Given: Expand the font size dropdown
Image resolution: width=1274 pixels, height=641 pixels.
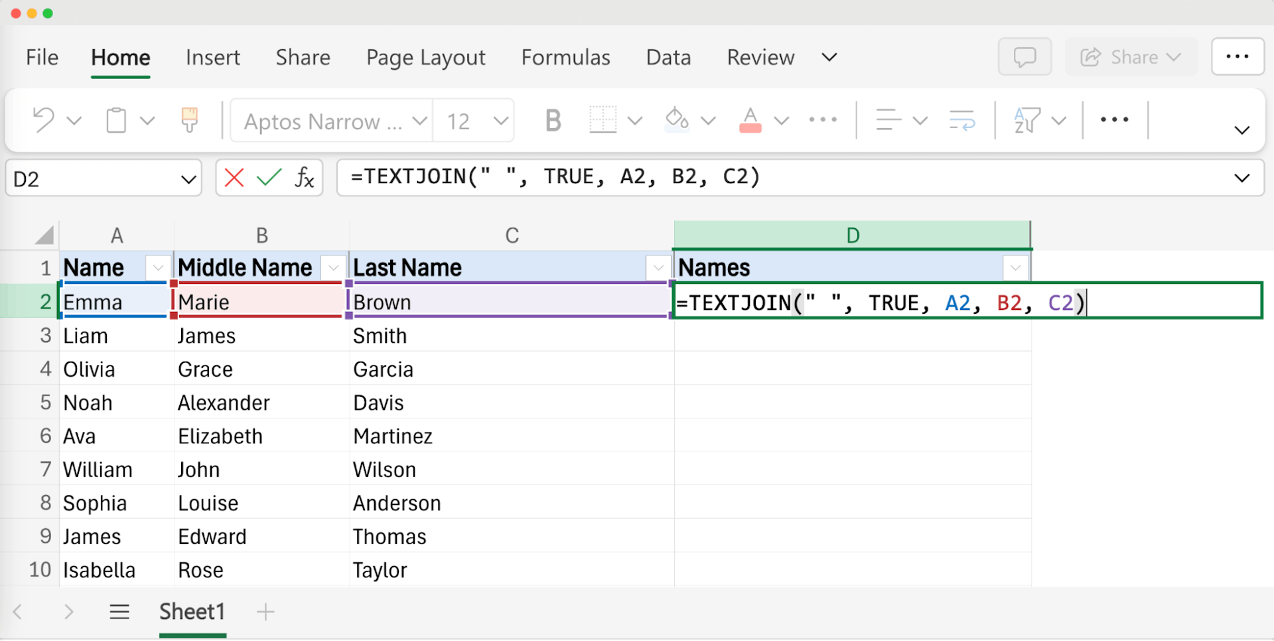Looking at the screenshot, I should (501, 121).
